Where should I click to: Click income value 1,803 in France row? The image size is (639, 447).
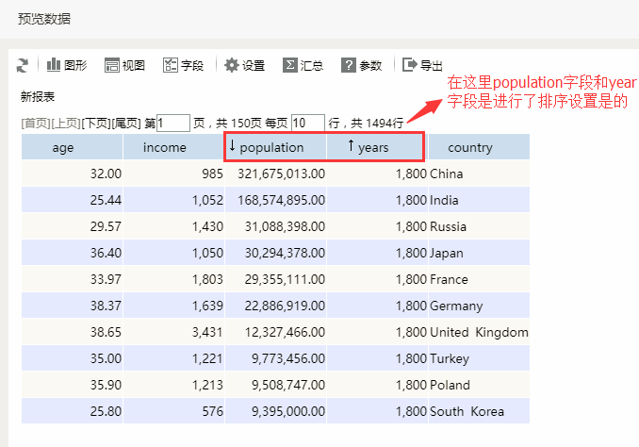point(208,279)
